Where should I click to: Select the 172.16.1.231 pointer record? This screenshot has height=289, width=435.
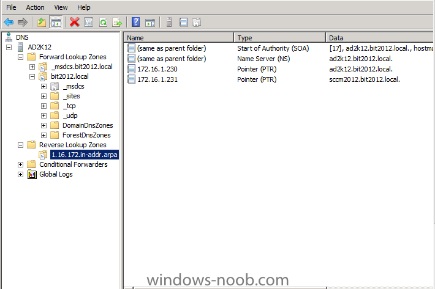(157, 79)
